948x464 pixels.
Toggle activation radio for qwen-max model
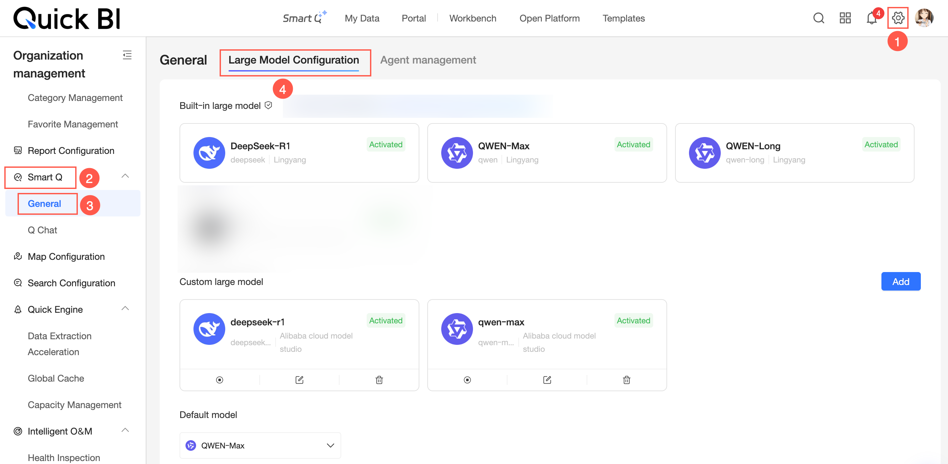click(467, 380)
